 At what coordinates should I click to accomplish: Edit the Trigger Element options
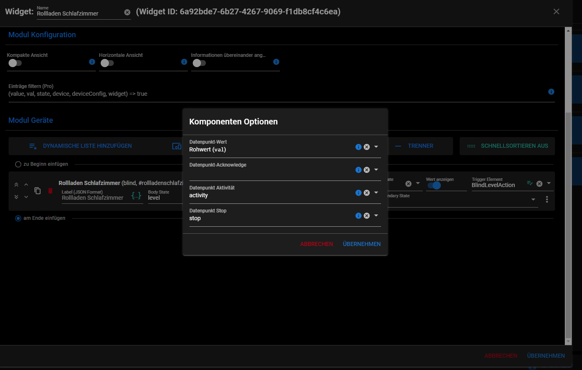(530, 183)
